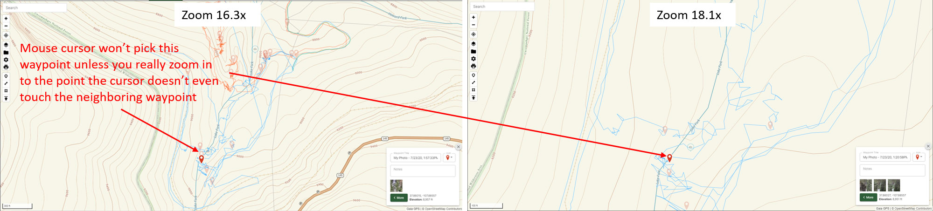
Task: Open the map layers icon in the left map
Action: click(x=6, y=45)
